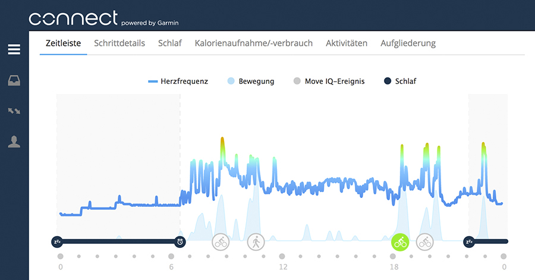This screenshot has height=280, width=535.
Task: Select the Aufgliederung tab
Action: point(408,43)
